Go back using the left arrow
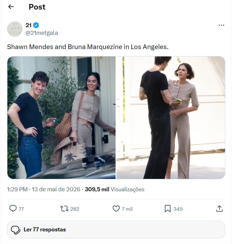The width and height of the screenshot is (233, 244). click(11, 7)
